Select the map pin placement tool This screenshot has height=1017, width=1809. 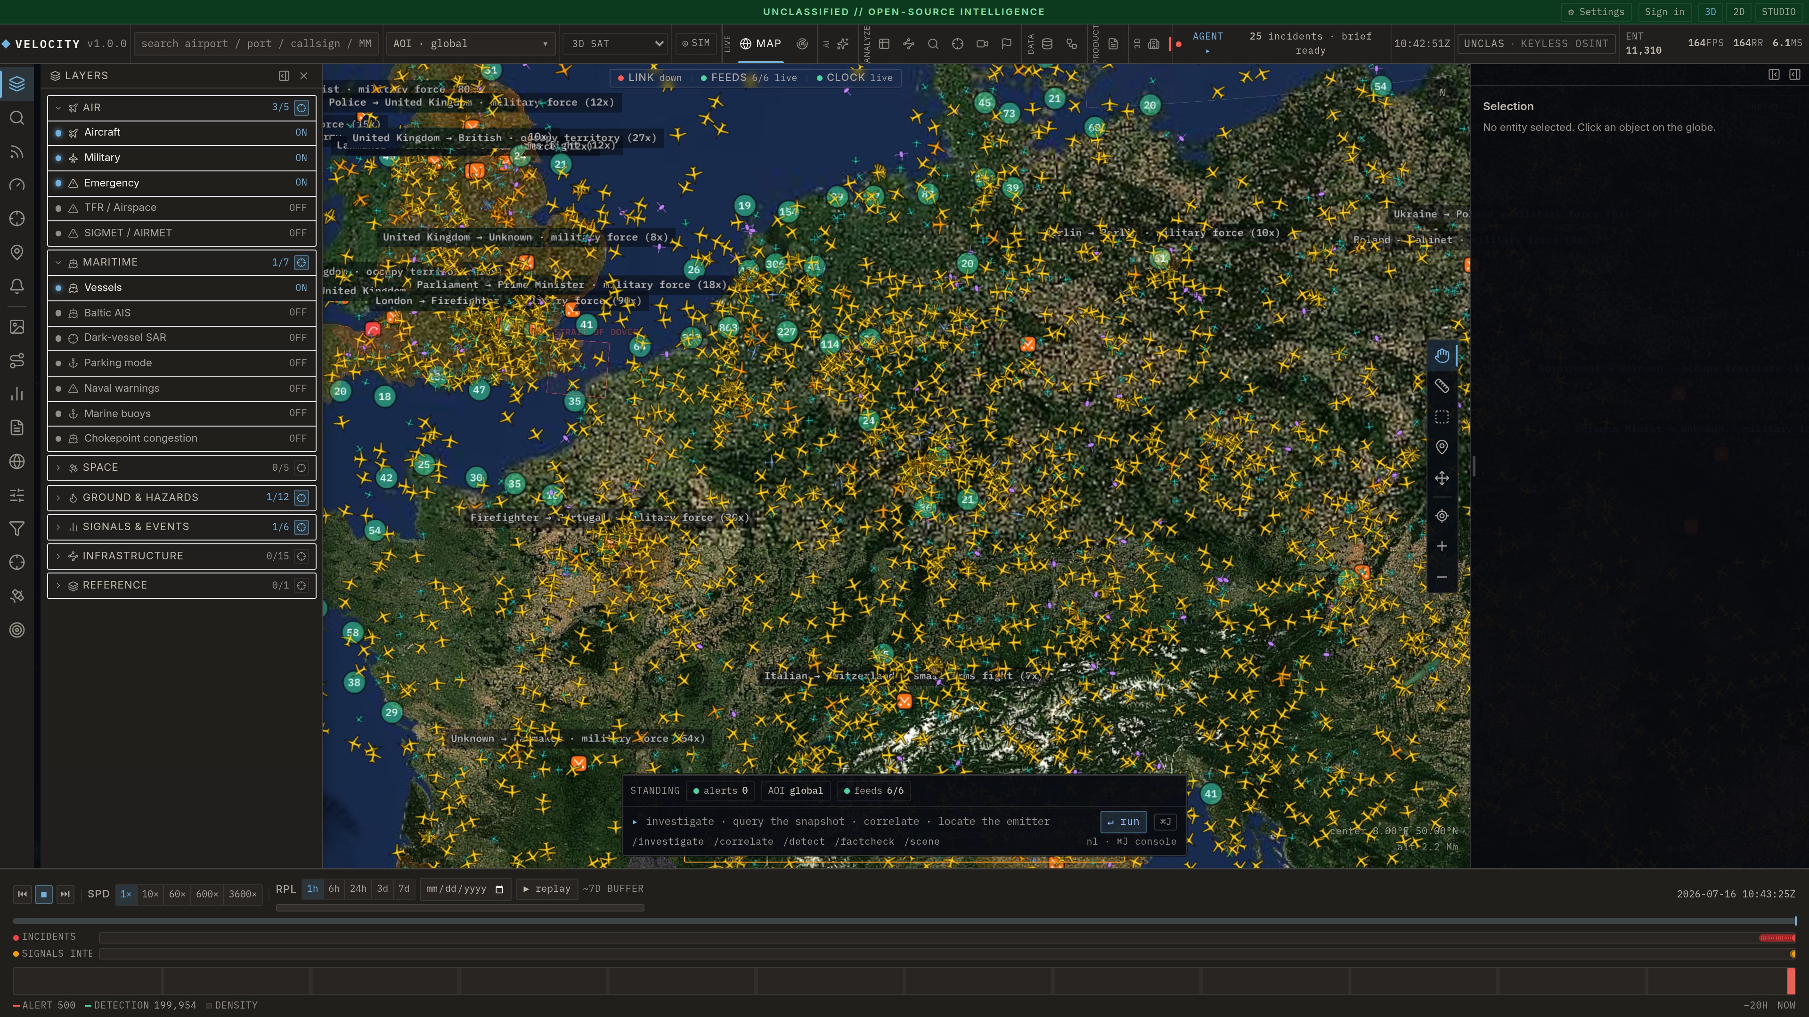pyautogui.click(x=1442, y=447)
